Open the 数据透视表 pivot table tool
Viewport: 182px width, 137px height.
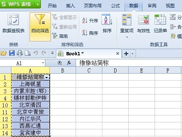pos(14,24)
